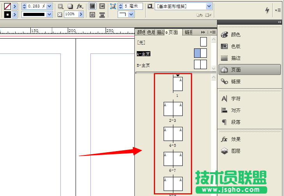
Task: Open the fx effects button
Action: 80,6
